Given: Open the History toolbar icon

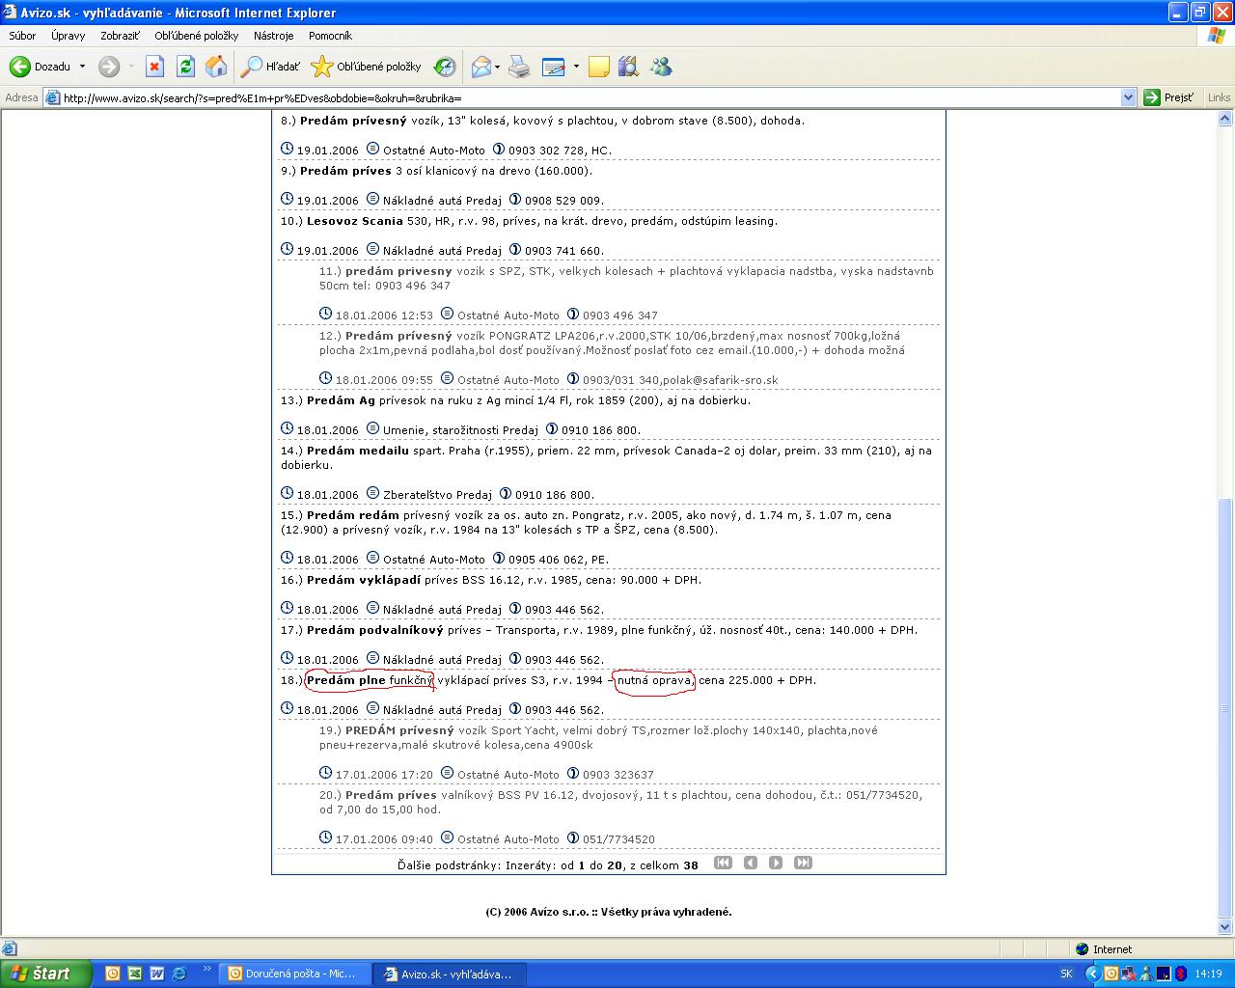Looking at the screenshot, I should [x=445, y=67].
